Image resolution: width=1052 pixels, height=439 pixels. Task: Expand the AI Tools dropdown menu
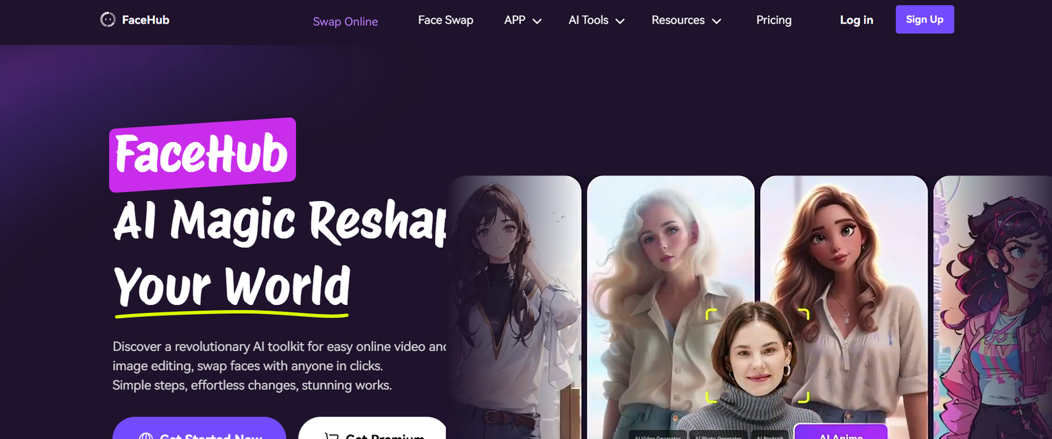tap(596, 20)
